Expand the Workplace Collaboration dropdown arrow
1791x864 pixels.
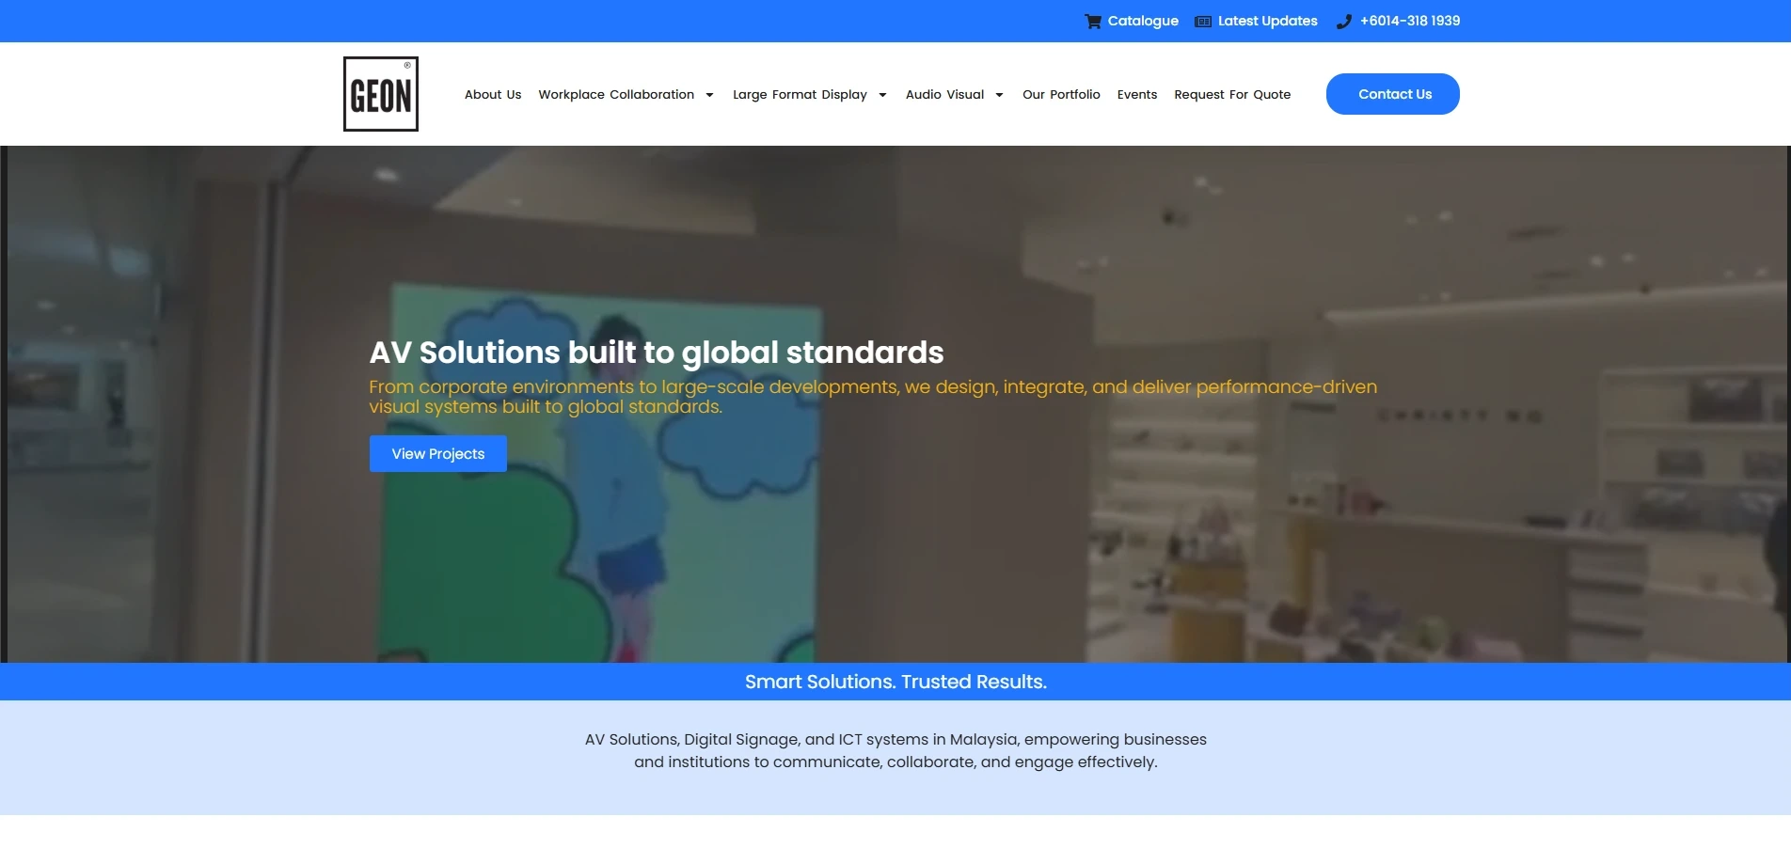coord(709,95)
